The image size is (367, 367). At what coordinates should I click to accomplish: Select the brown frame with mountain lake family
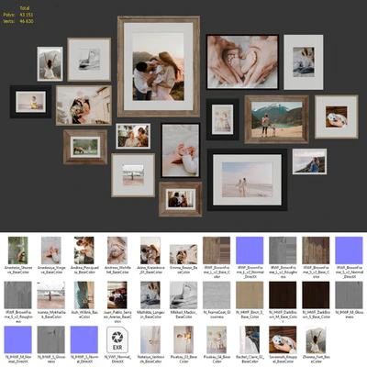277,119
